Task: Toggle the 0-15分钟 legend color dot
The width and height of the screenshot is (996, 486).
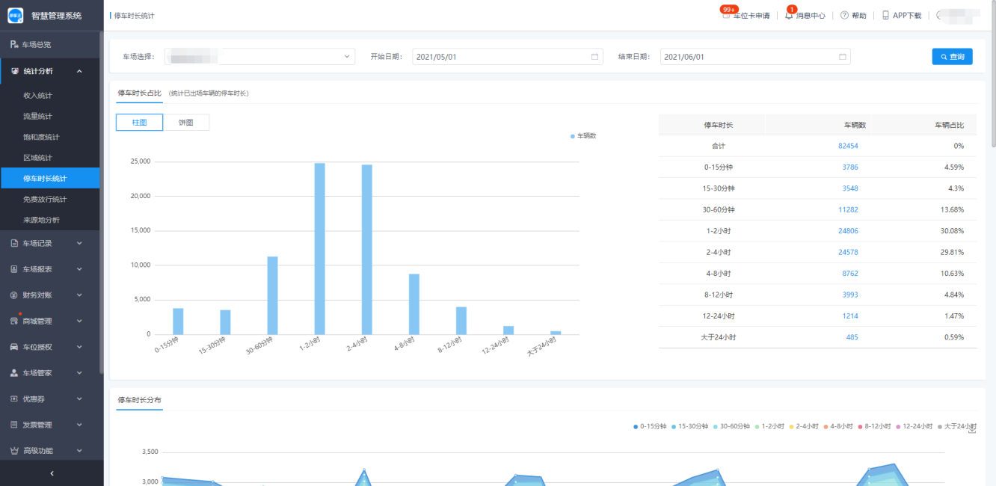Action: (636, 427)
